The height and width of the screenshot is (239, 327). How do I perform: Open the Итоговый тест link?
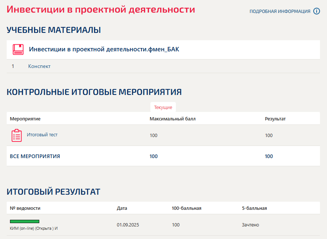point(42,135)
